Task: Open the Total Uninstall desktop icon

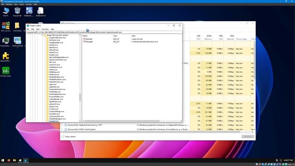Action: [x=18, y=42]
